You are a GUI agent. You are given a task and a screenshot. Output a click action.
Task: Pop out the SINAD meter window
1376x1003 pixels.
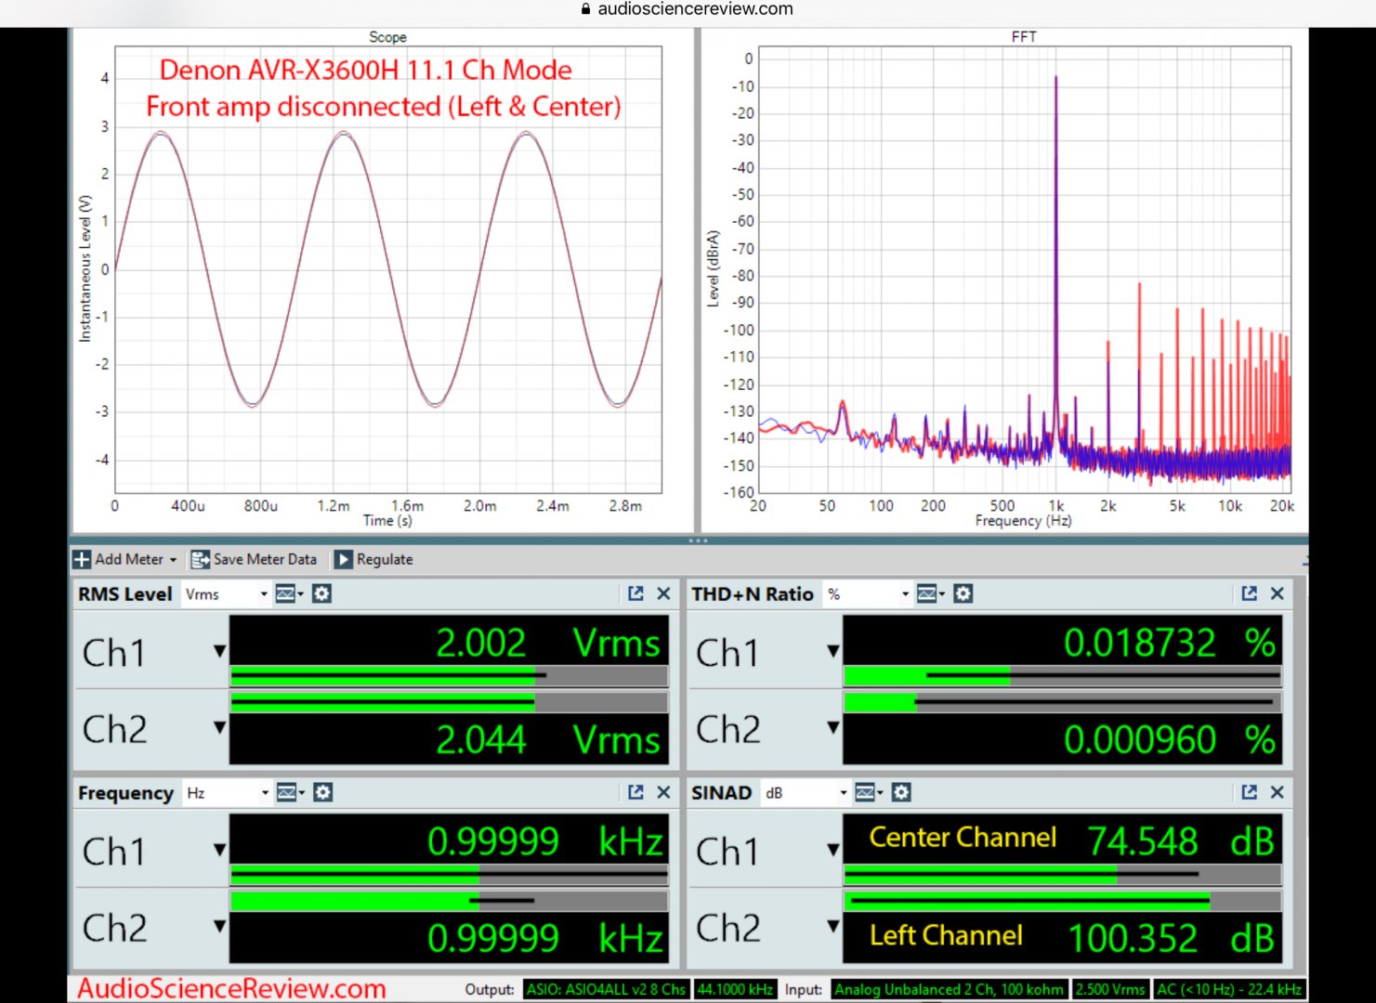[1249, 792]
